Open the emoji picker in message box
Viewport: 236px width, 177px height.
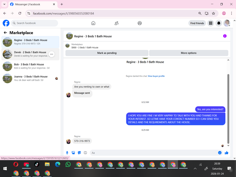(x=219, y=152)
